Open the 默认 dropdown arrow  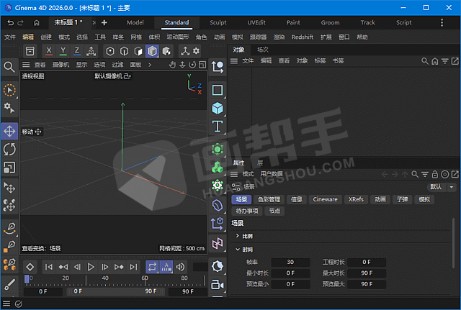(x=452, y=187)
